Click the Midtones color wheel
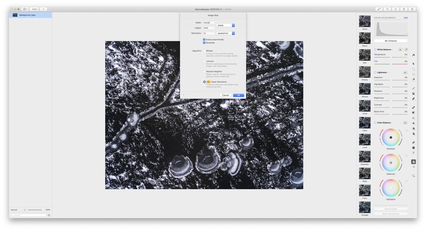 [391, 163]
